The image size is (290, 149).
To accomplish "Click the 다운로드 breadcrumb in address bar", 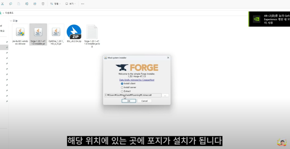I will [x=9, y=13].
